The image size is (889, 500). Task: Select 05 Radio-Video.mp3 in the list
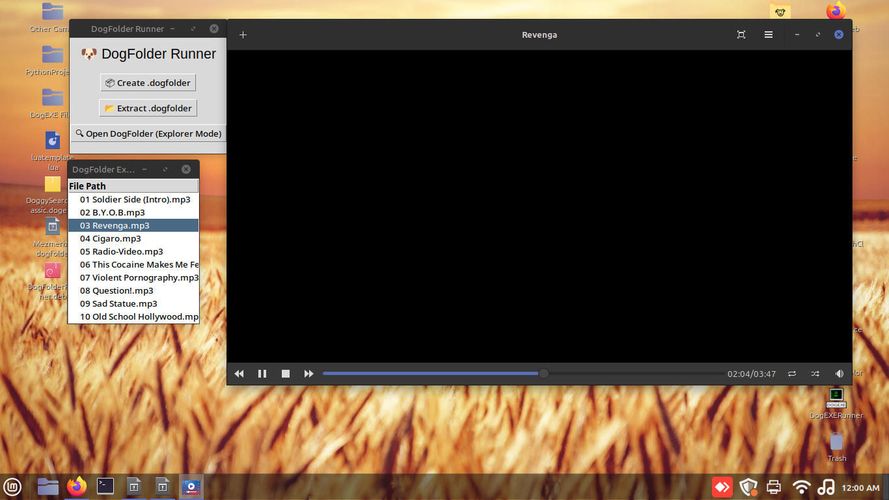[x=133, y=251]
